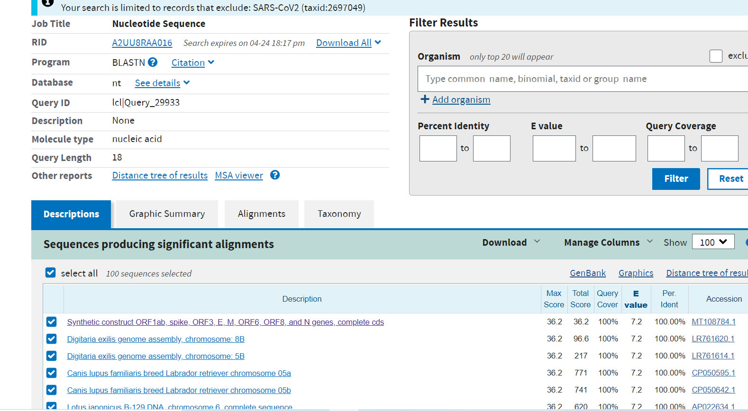The width and height of the screenshot is (748, 411).
Task: Click the BLASTN help question mark icon
Action: click(152, 62)
